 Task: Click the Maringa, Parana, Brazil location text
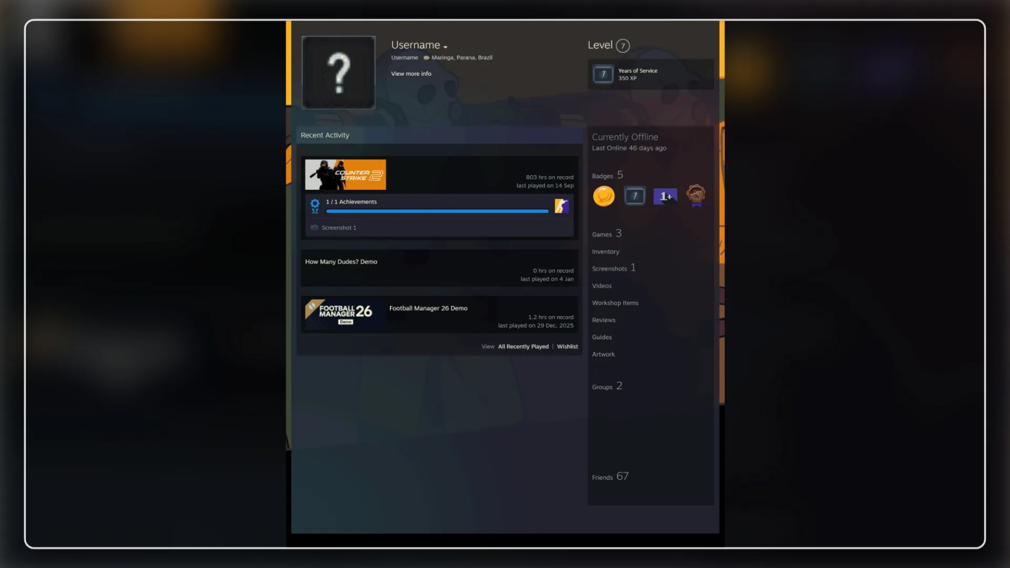point(462,58)
